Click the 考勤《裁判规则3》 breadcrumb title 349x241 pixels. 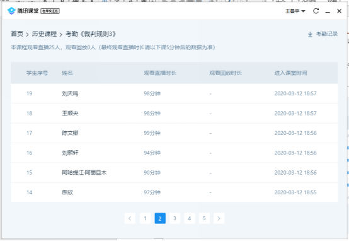pos(91,34)
